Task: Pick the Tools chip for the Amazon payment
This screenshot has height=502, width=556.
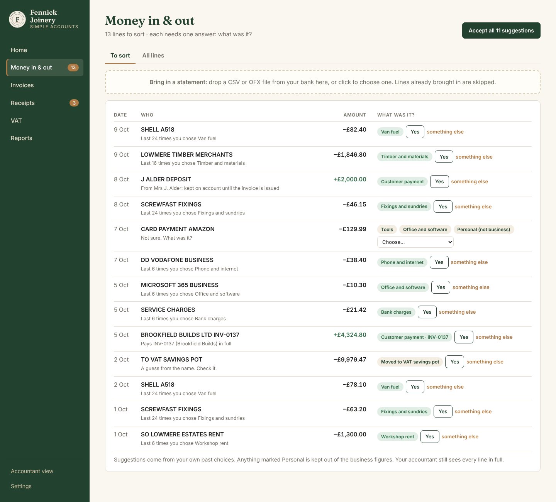Action: [387, 229]
